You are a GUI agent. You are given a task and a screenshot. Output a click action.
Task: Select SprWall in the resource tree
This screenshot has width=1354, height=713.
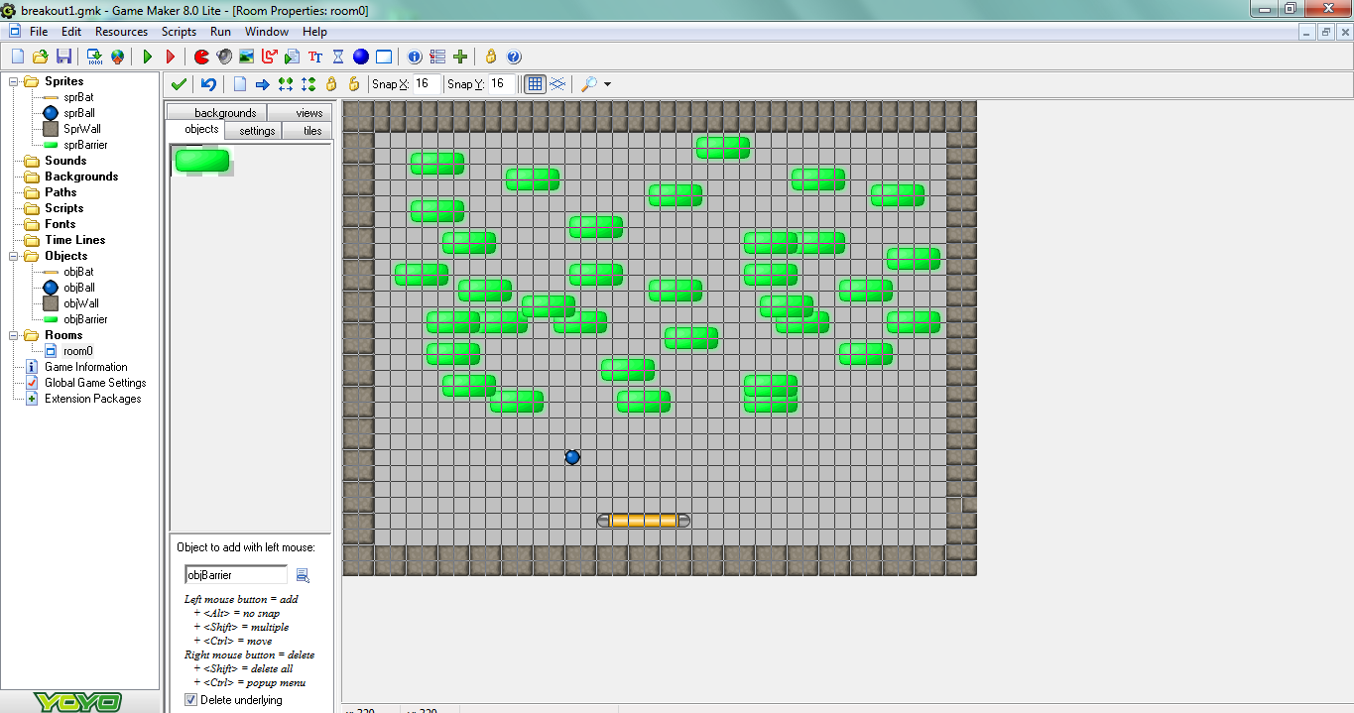click(x=82, y=129)
